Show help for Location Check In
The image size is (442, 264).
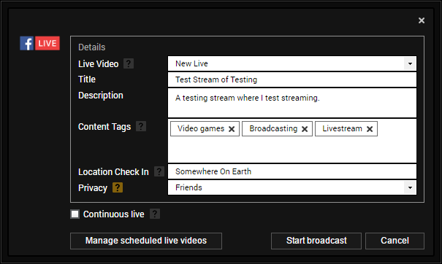(159, 171)
